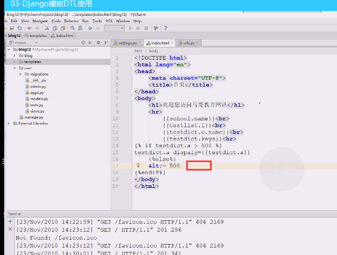This screenshot has height=255, width=337.
Task: Collapse the blog12 project root
Action: pos(9,50)
